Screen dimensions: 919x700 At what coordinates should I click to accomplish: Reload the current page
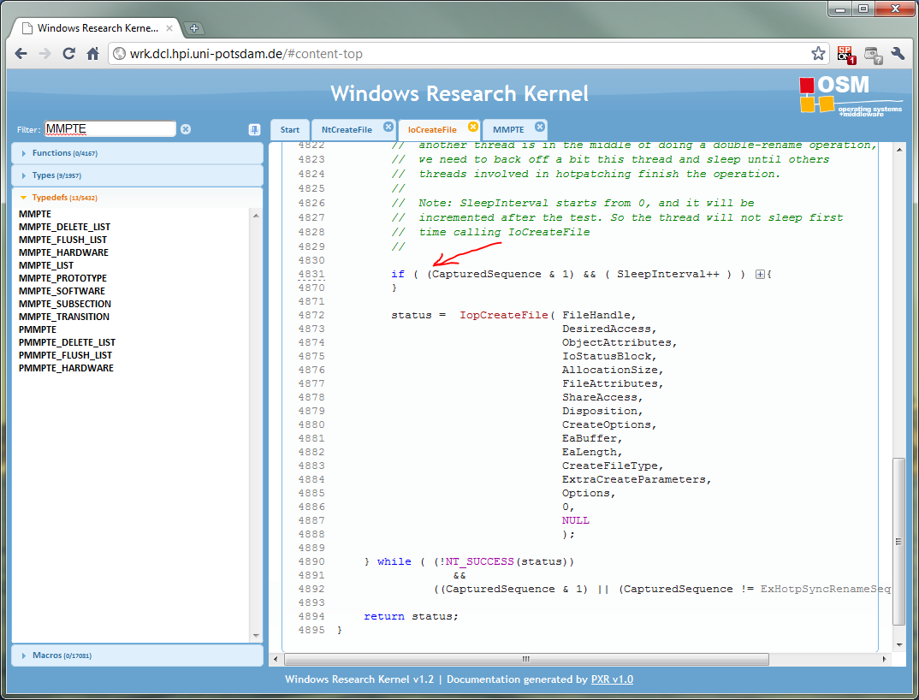coord(68,53)
